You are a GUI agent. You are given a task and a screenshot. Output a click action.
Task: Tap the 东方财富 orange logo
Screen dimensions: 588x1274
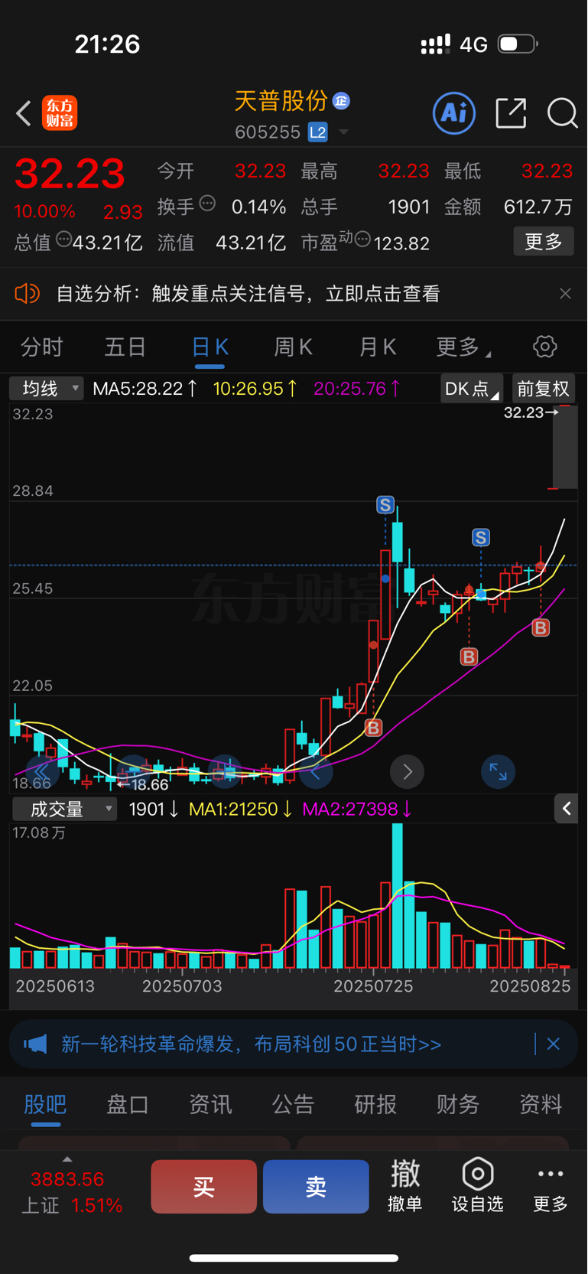coord(60,113)
